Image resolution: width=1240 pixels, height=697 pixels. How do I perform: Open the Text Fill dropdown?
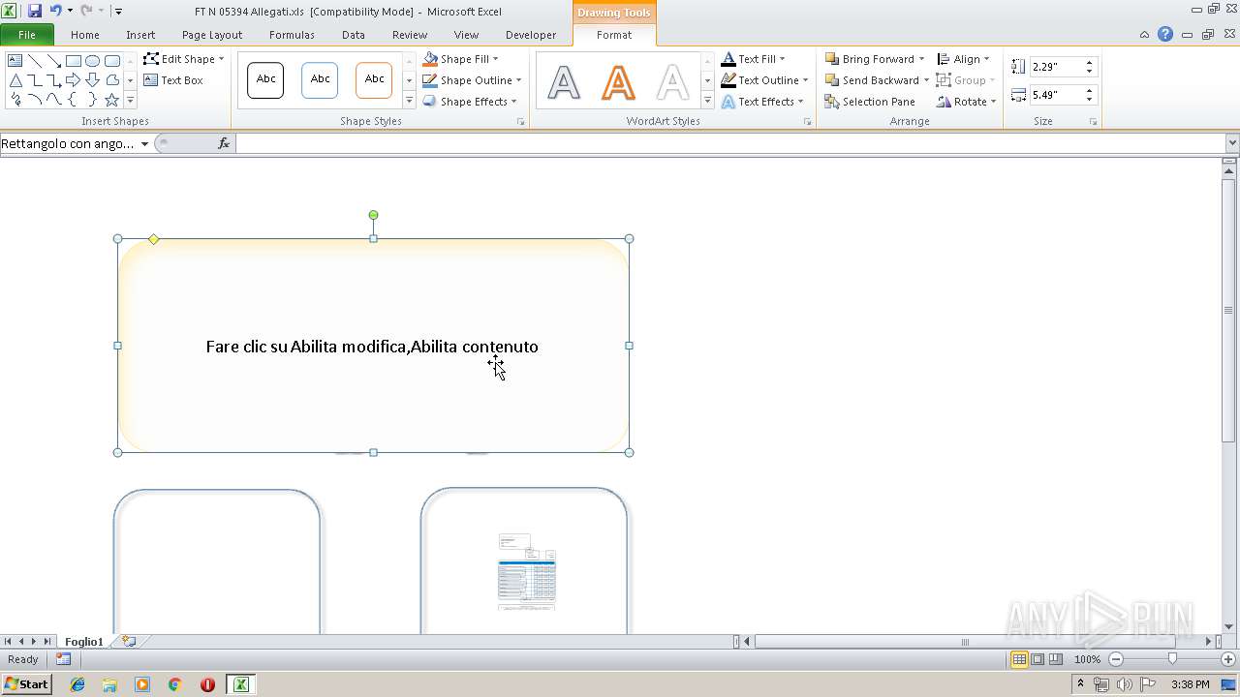754,59
